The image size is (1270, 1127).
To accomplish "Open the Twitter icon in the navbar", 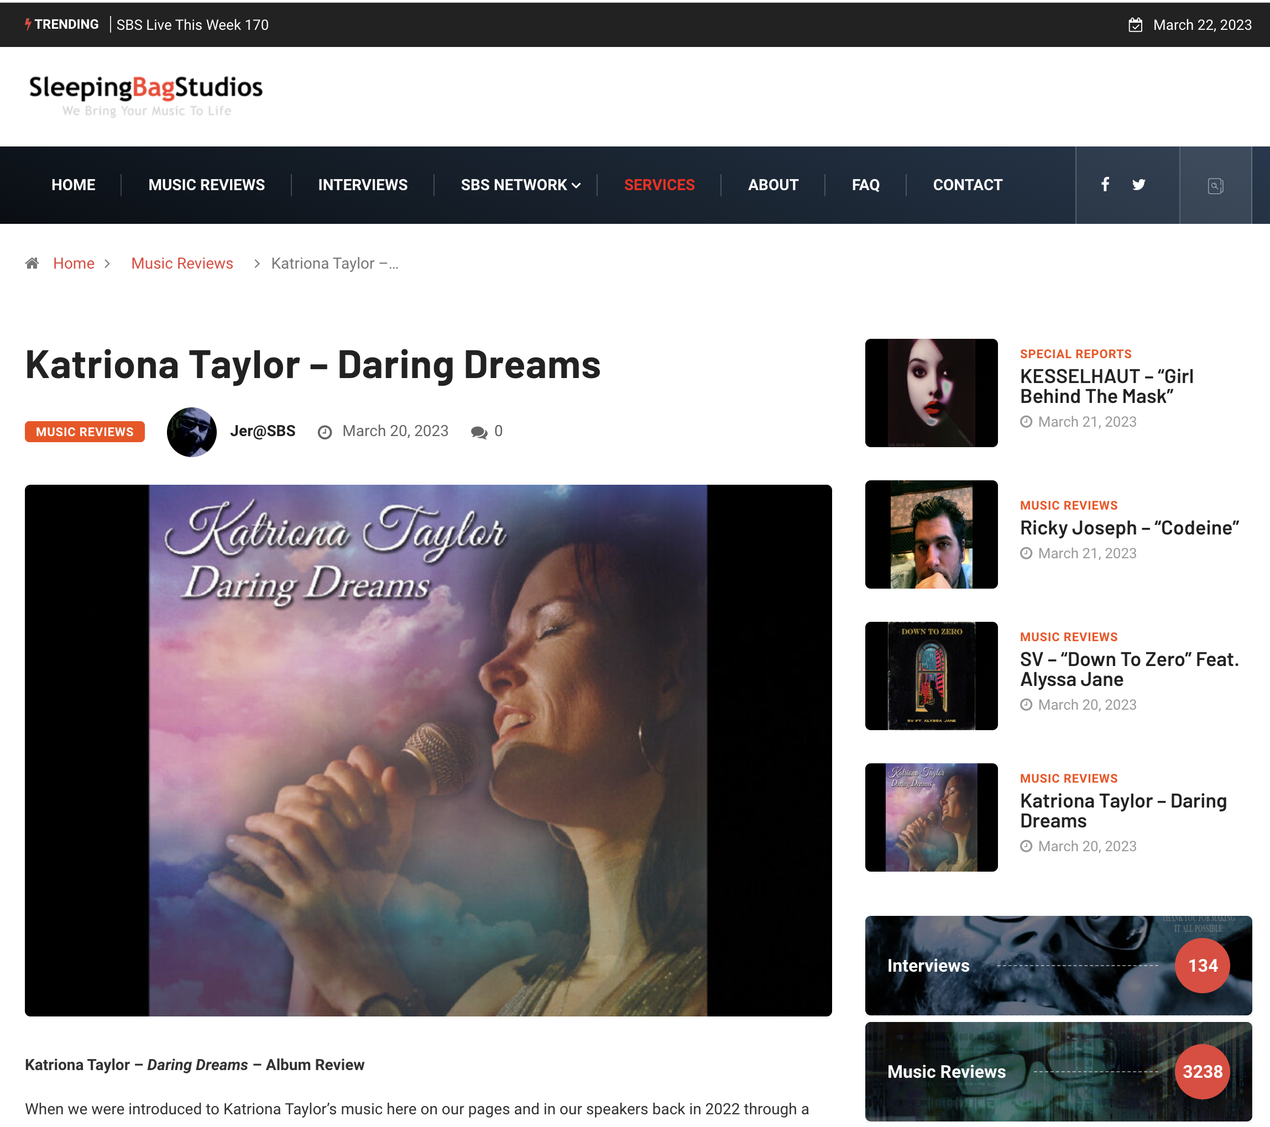I will click(x=1138, y=185).
